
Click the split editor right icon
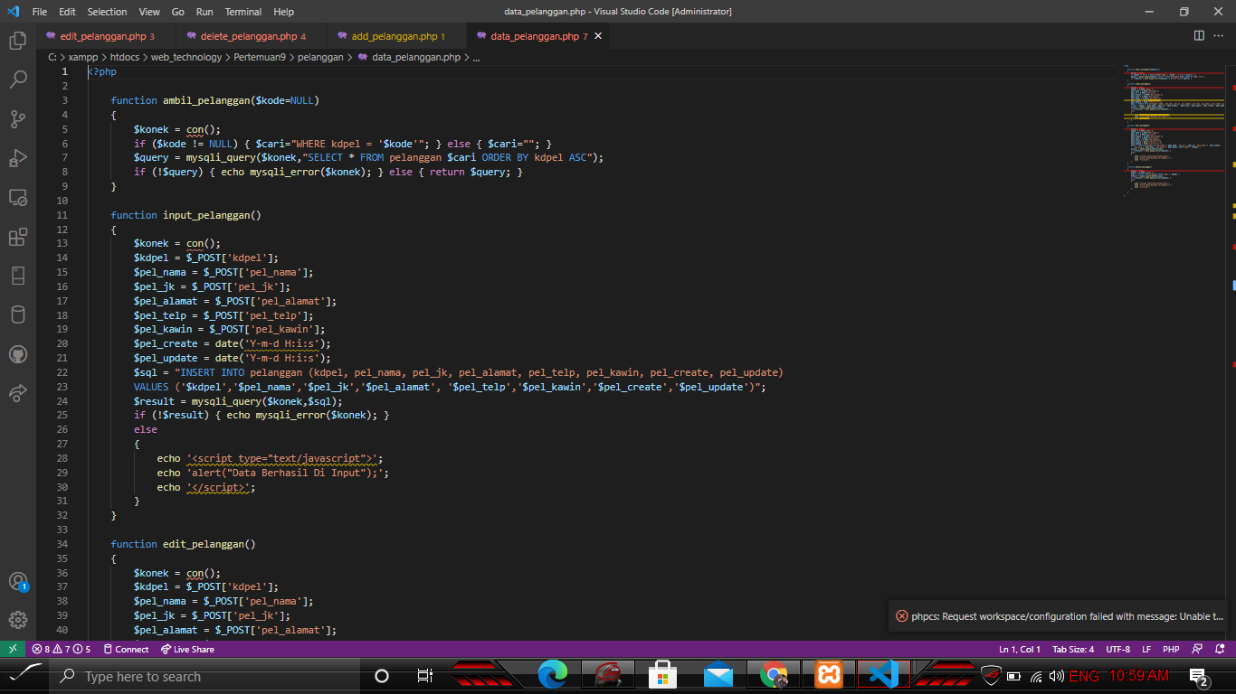[1199, 36]
